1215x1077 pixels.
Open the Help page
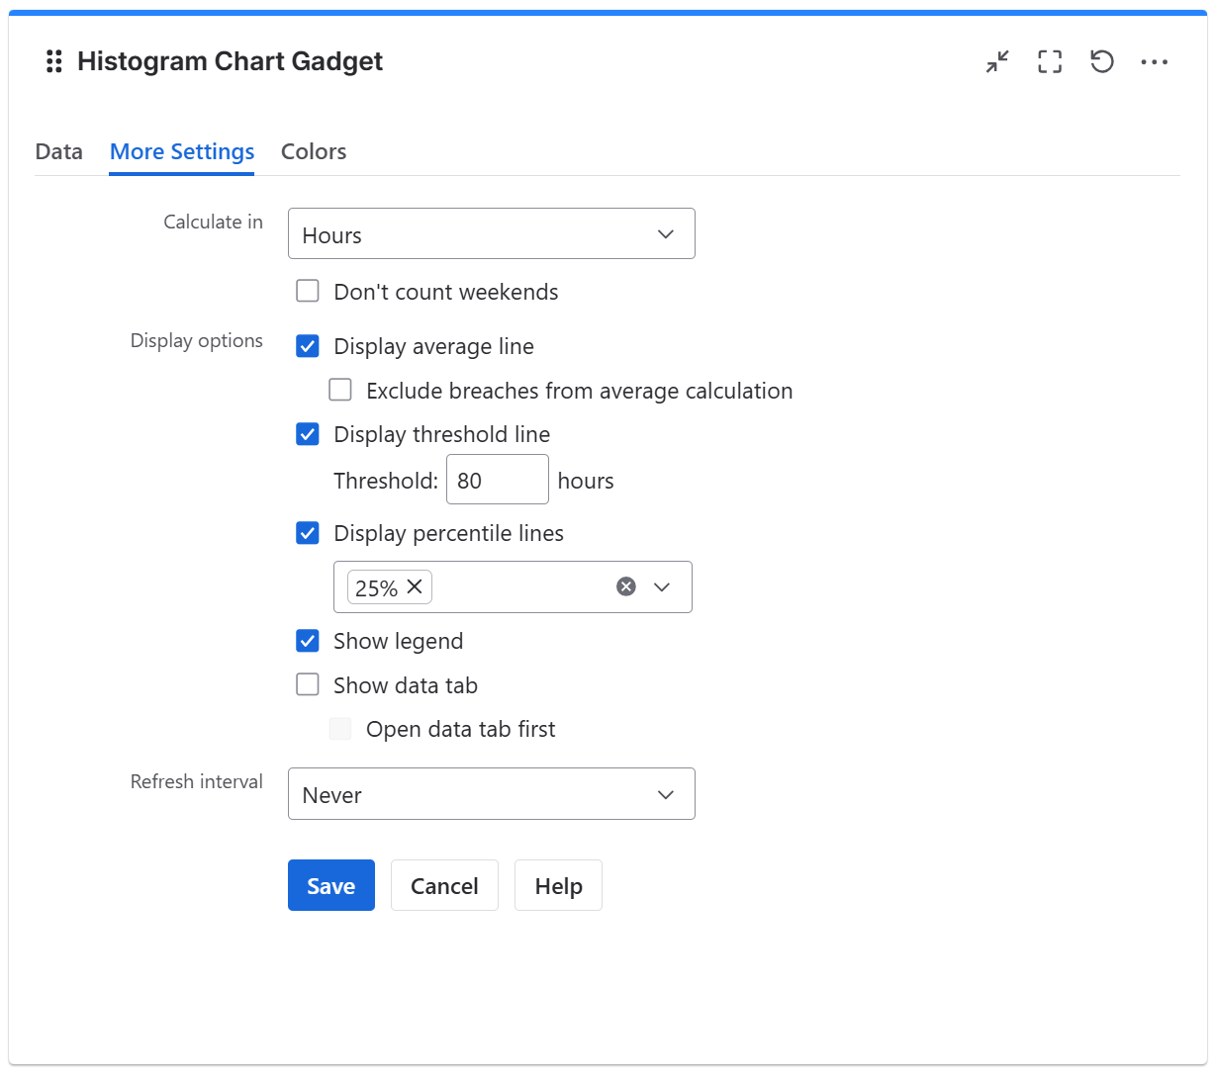pyautogui.click(x=558, y=885)
